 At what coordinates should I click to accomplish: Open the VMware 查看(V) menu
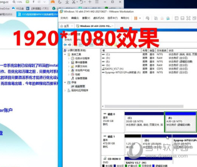pos(86,18)
